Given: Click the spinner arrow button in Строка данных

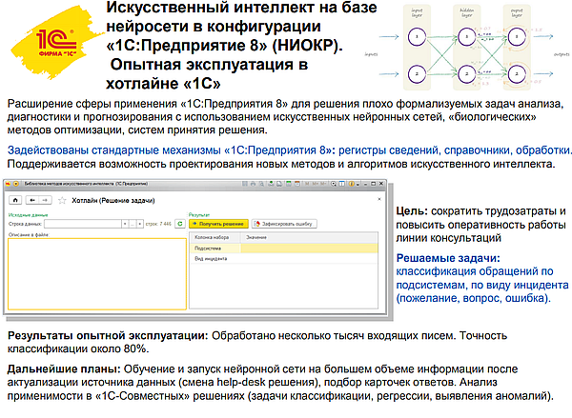Looking at the screenshot, I should tap(140, 224).
